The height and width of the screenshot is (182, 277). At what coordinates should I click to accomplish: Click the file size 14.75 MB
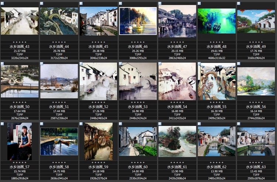click(59, 171)
